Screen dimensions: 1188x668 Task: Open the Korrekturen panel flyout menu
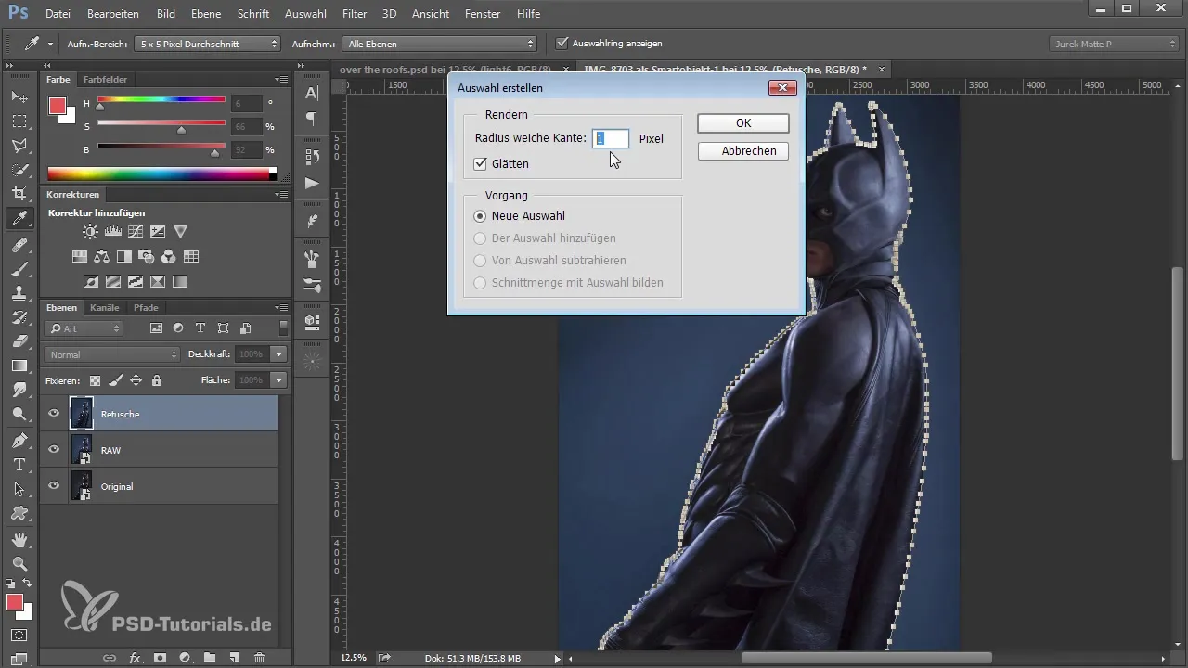pyautogui.click(x=281, y=195)
